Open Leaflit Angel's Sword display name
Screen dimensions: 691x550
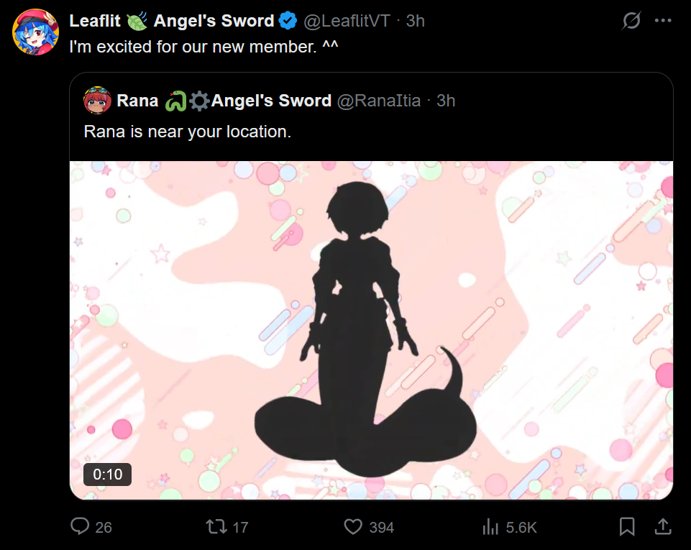[172, 21]
